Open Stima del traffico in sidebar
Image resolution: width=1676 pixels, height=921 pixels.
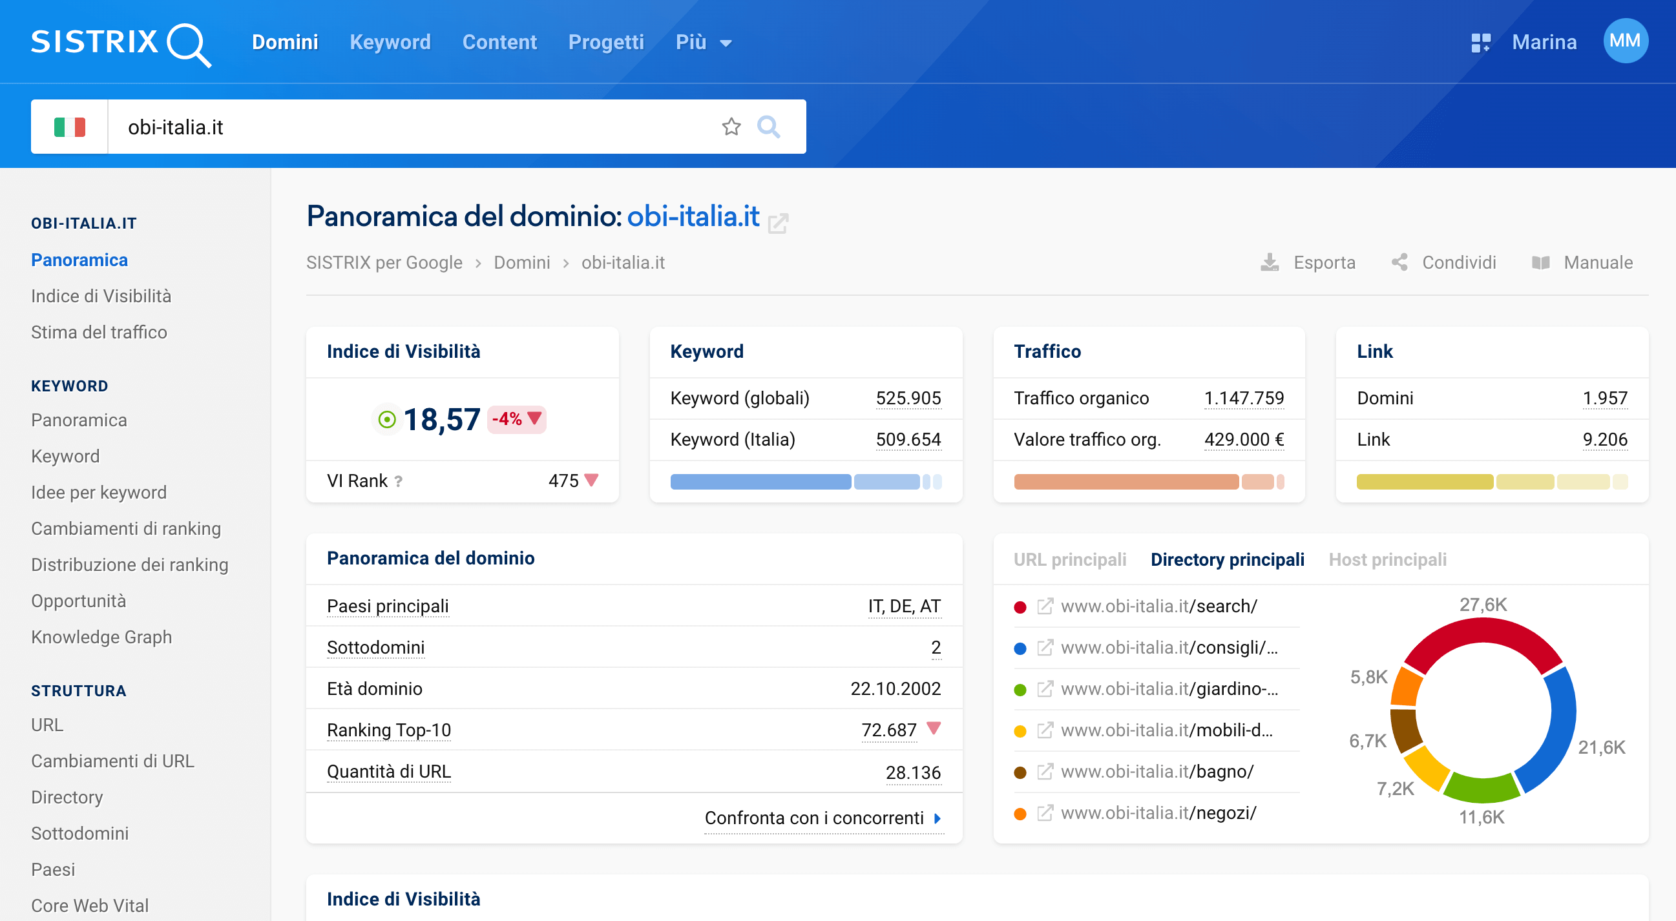[99, 333]
